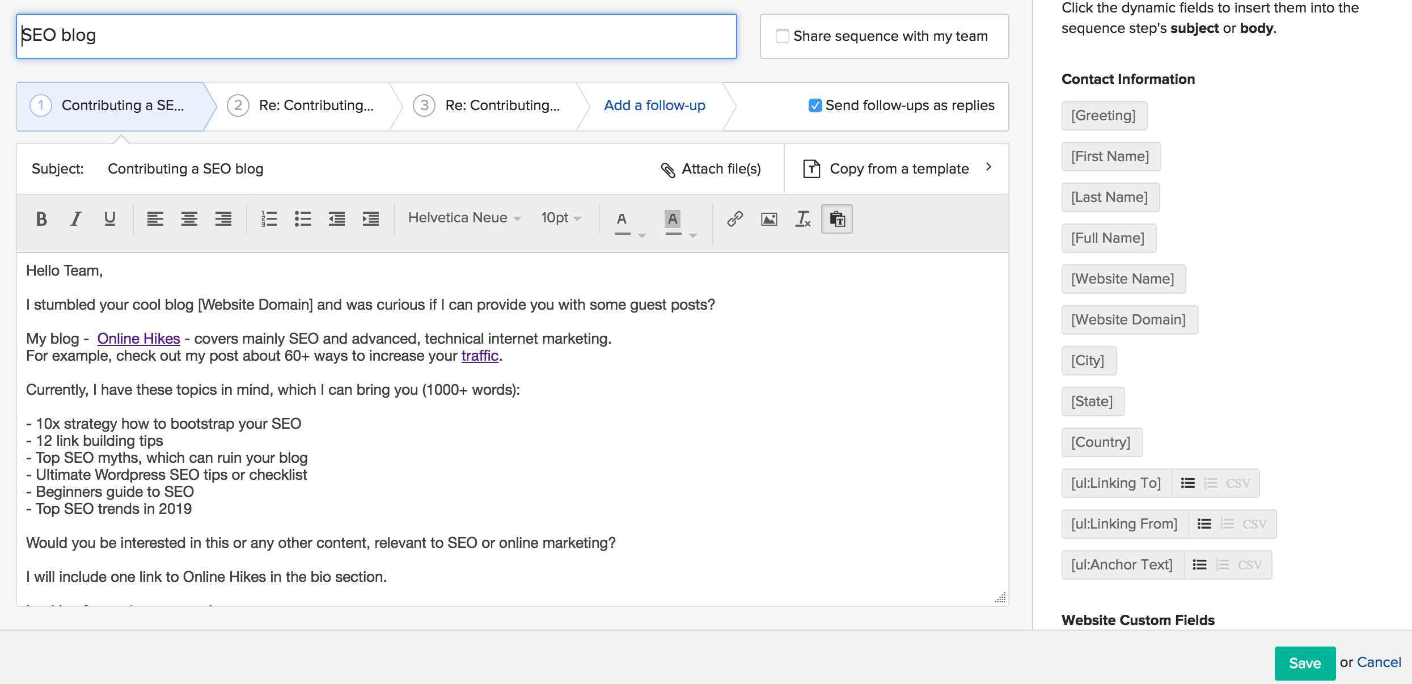1412x684 pixels.
Task: Expand Copy from a template menu
Action: [898, 169]
